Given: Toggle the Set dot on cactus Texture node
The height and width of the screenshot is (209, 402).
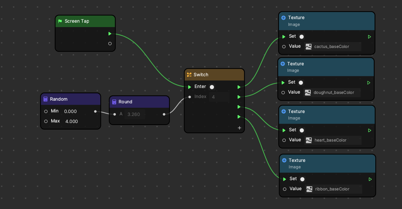Looking at the screenshot, I should pos(301,37).
